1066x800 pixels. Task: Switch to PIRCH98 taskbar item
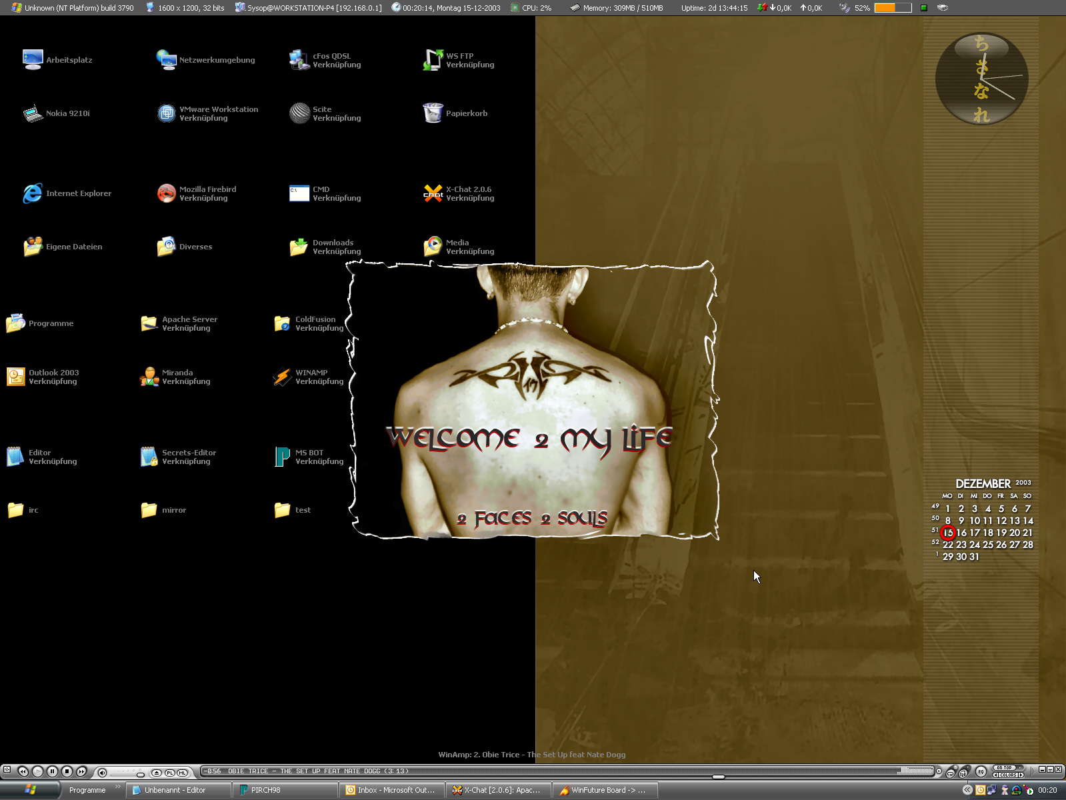click(x=285, y=790)
